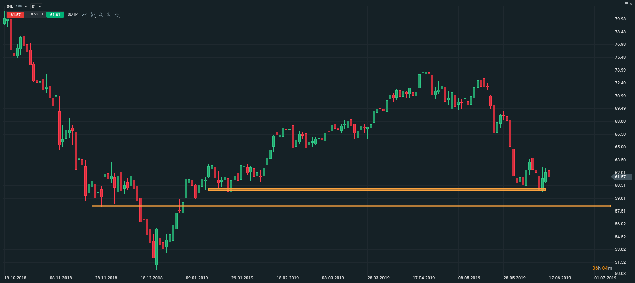This screenshot has width=635, height=283.
Task: Open the candlestick chart type selector
Action: click(93, 15)
